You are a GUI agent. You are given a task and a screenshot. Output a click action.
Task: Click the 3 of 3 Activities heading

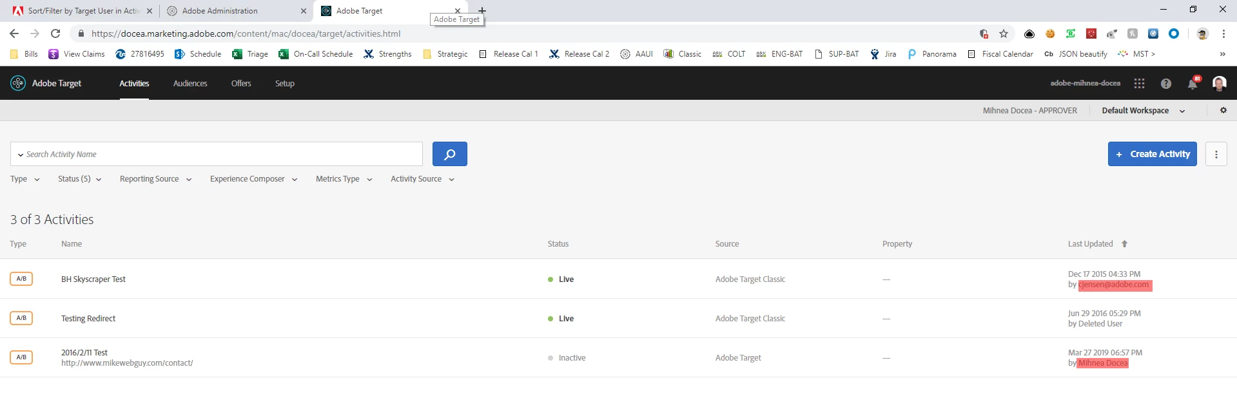[52, 220]
